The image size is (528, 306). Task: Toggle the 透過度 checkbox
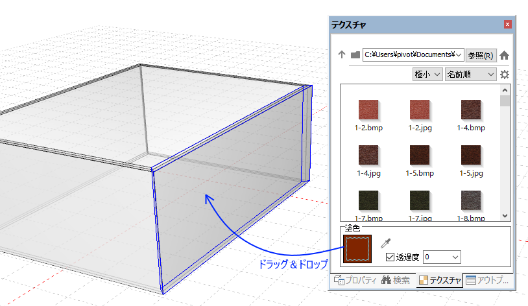(x=390, y=257)
